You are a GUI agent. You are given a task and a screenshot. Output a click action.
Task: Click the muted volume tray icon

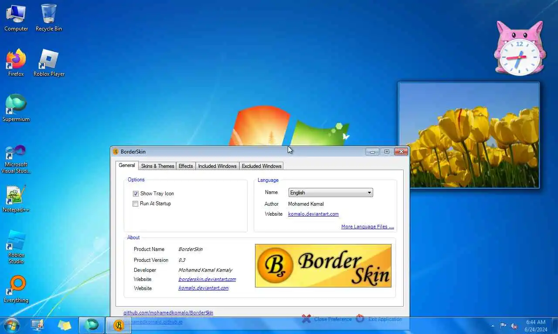point(514,326)
